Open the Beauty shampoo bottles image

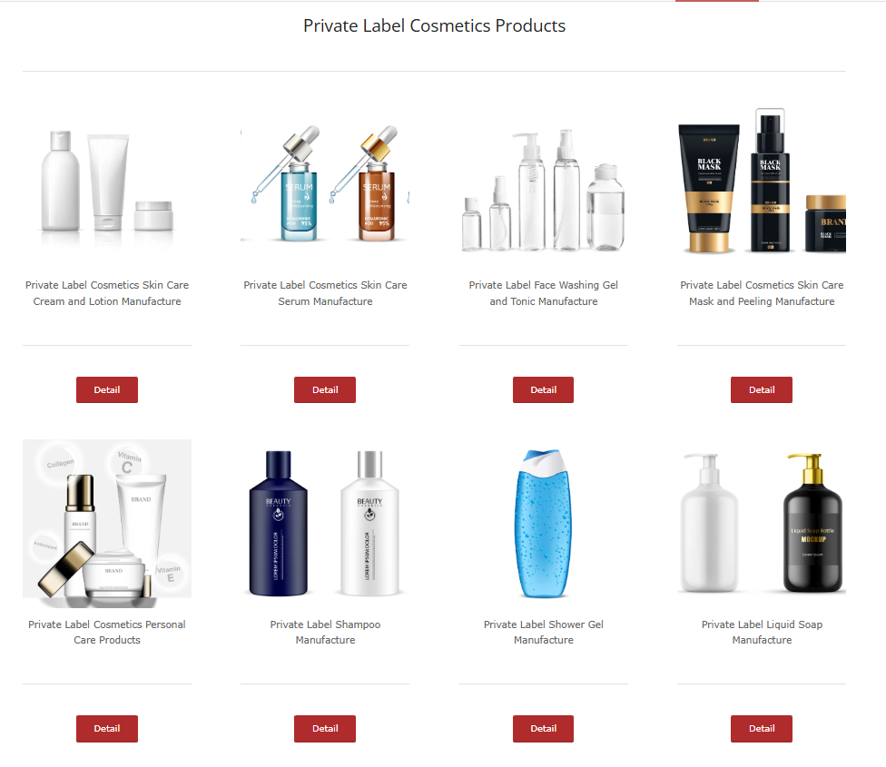point(325,524)
